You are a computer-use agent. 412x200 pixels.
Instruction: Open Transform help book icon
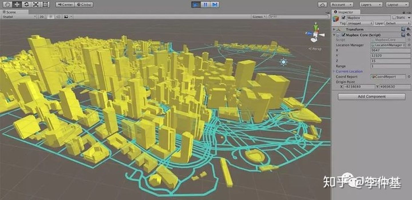[403, 29]
